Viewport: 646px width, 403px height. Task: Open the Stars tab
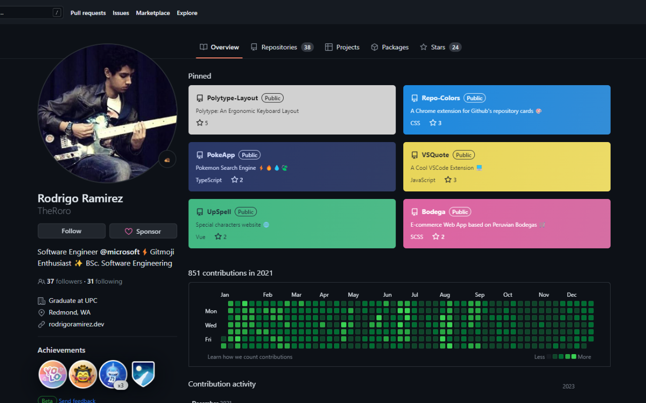pyautogui.click(x=440, y=47)
